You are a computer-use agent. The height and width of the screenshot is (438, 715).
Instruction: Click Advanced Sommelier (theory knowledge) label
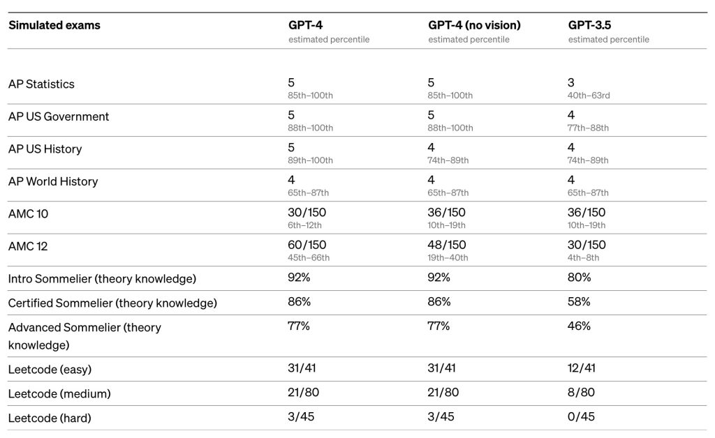(x=84, y=336)
